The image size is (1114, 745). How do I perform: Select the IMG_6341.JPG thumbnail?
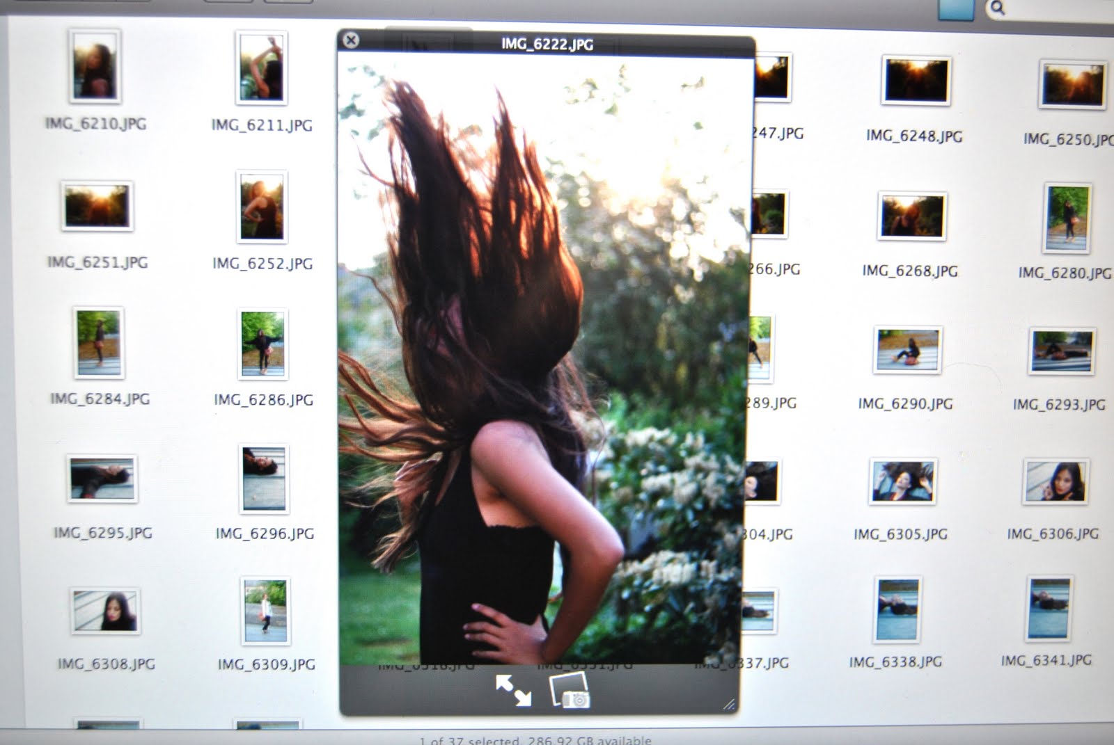click(1049, 608)
